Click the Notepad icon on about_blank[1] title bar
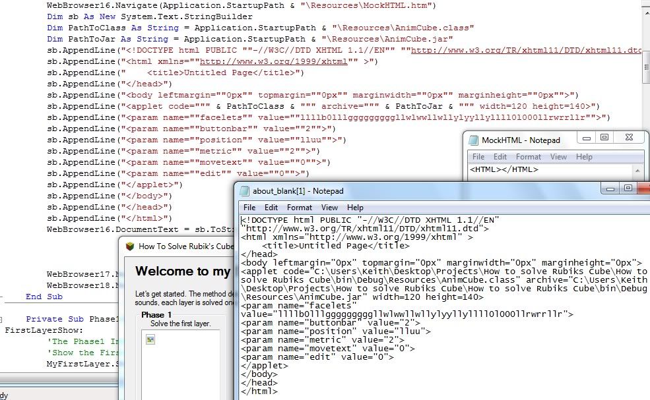Viewport: 650px width, 400px height. [245, 192]
